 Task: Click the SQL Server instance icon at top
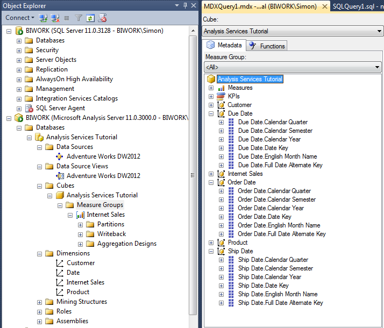[19, 31]
